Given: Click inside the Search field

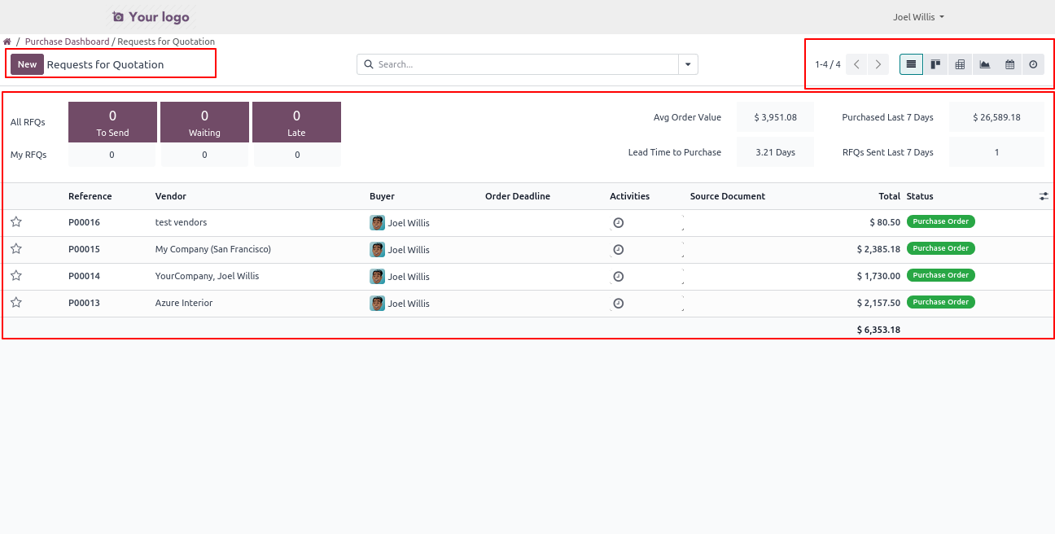Looking at the screenshot, I should (521, 64).
